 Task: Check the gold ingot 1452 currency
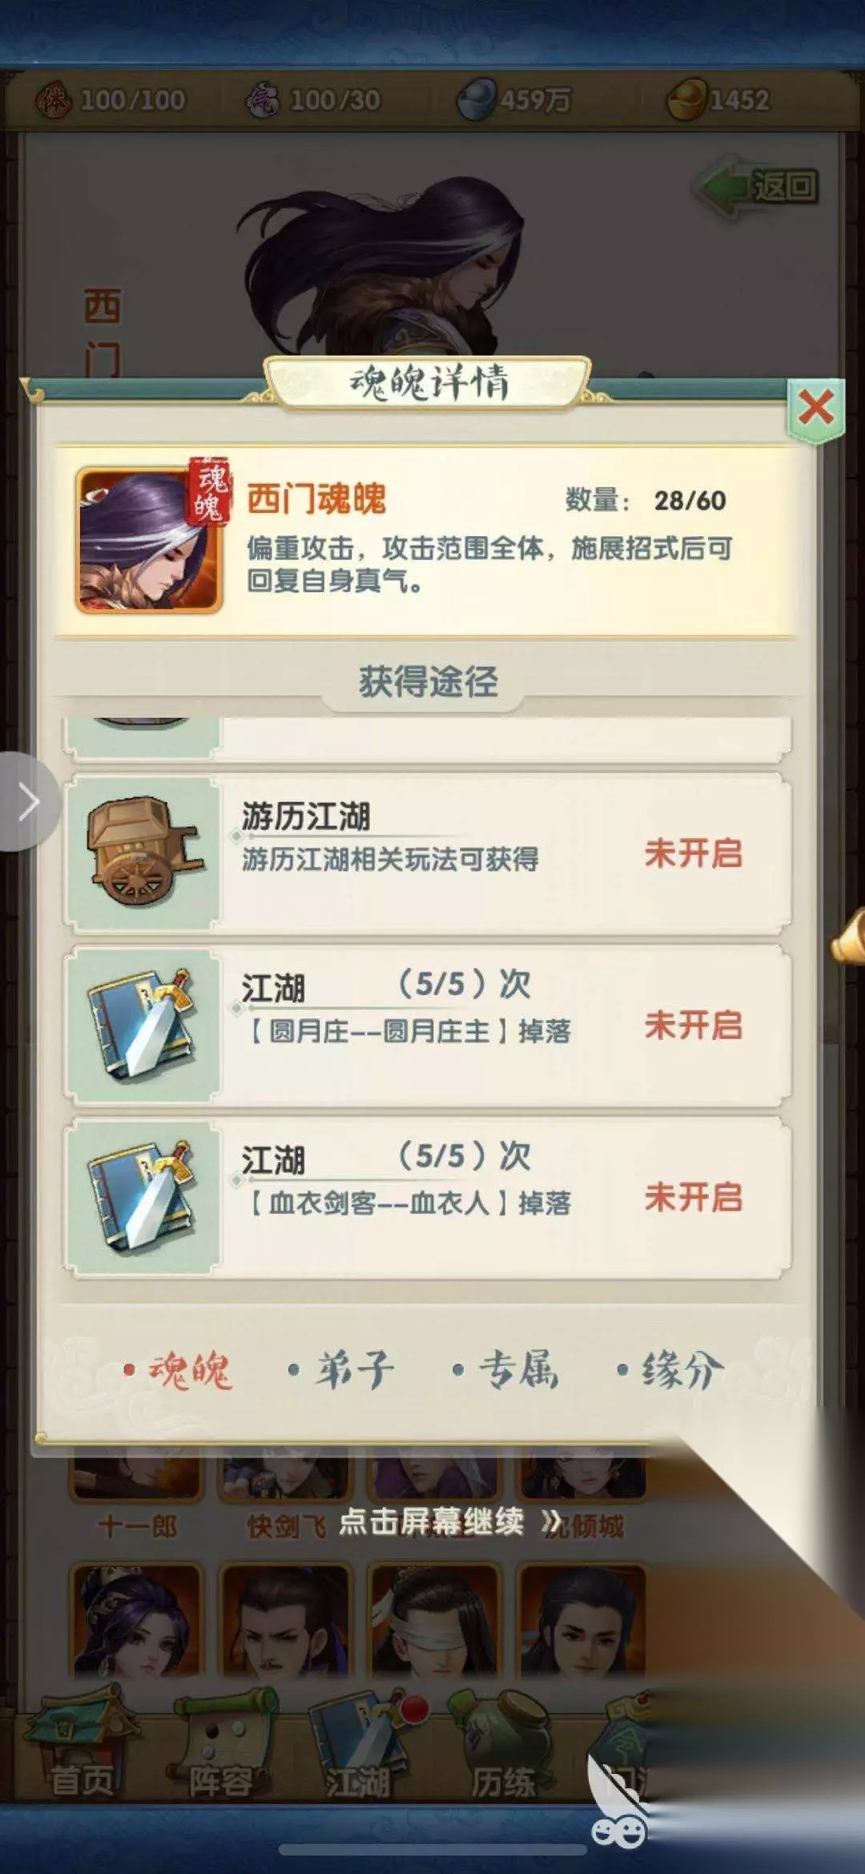coord(719,99)
